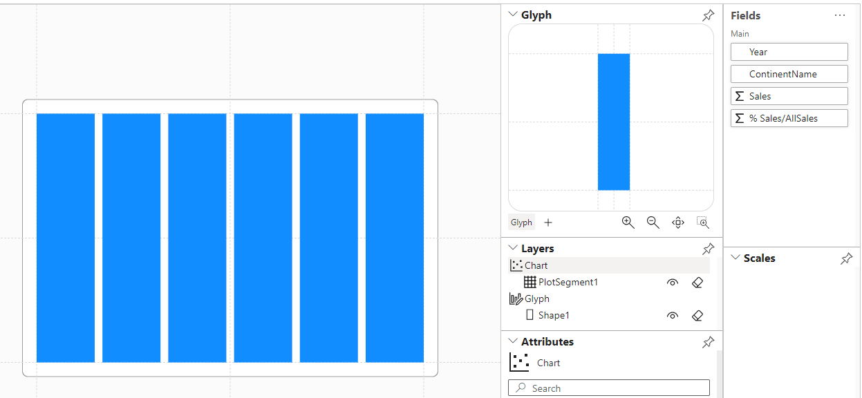Image resolution: width=862 pixels, height=398 pixels.
Task: Click the Shape1 rectangle icon
Action: click(x=530, y=315)
